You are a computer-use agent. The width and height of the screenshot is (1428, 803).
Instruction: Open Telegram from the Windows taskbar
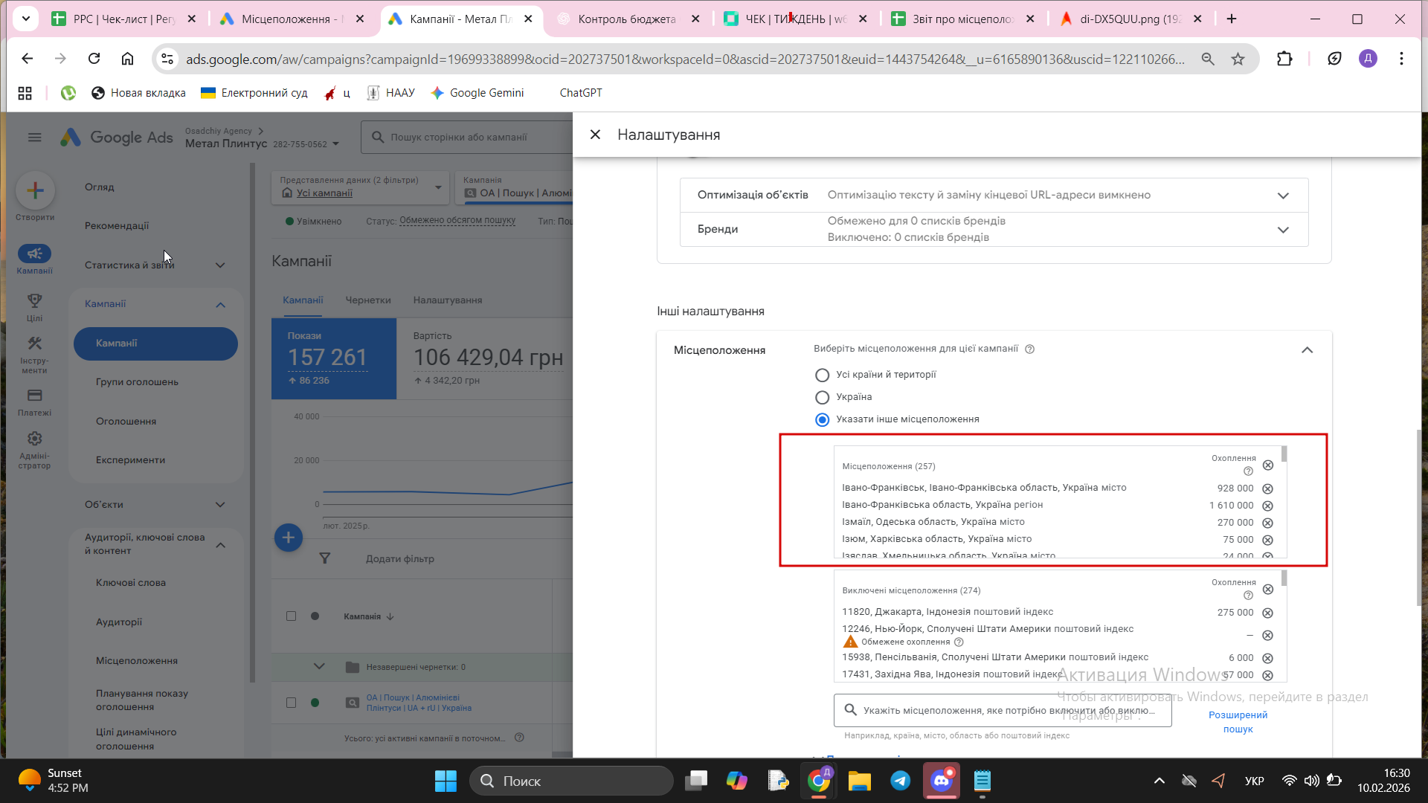[x=900, y=781]
